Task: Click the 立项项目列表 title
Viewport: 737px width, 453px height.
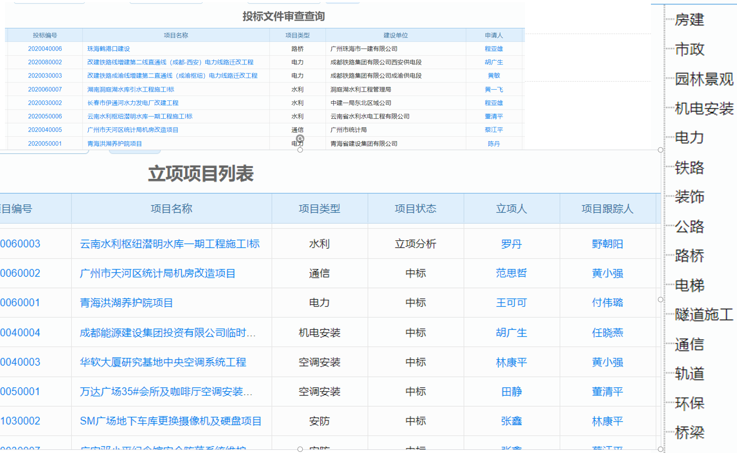Action: coord(200,174)
